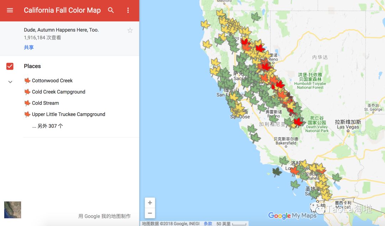Show the other 307 places (另外 307 个)
The image size is (385, 226).
point(48,126)
